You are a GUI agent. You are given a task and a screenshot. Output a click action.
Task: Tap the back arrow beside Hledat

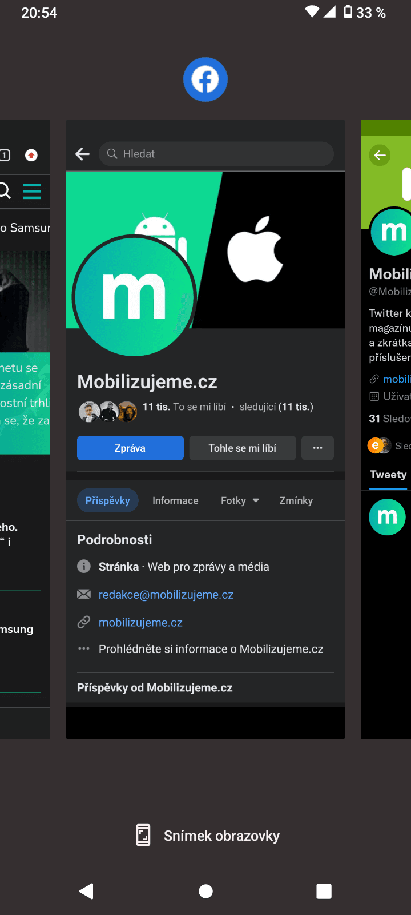tap(83, 154)
